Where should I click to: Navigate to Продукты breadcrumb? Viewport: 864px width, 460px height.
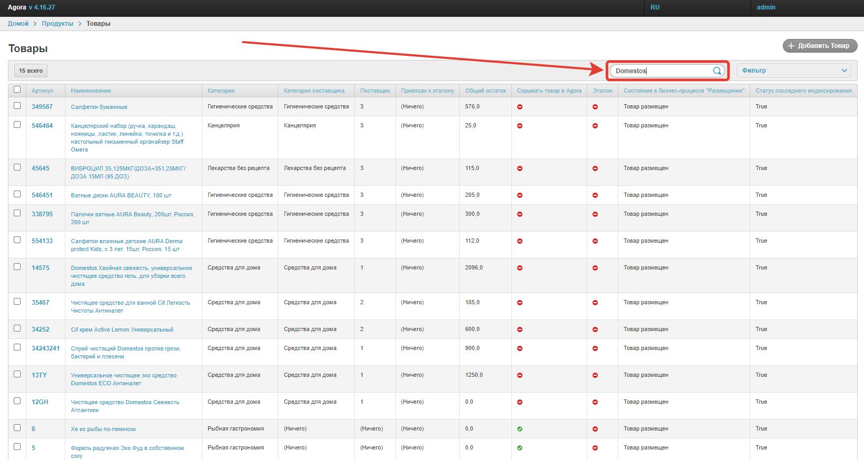[57, 24]
